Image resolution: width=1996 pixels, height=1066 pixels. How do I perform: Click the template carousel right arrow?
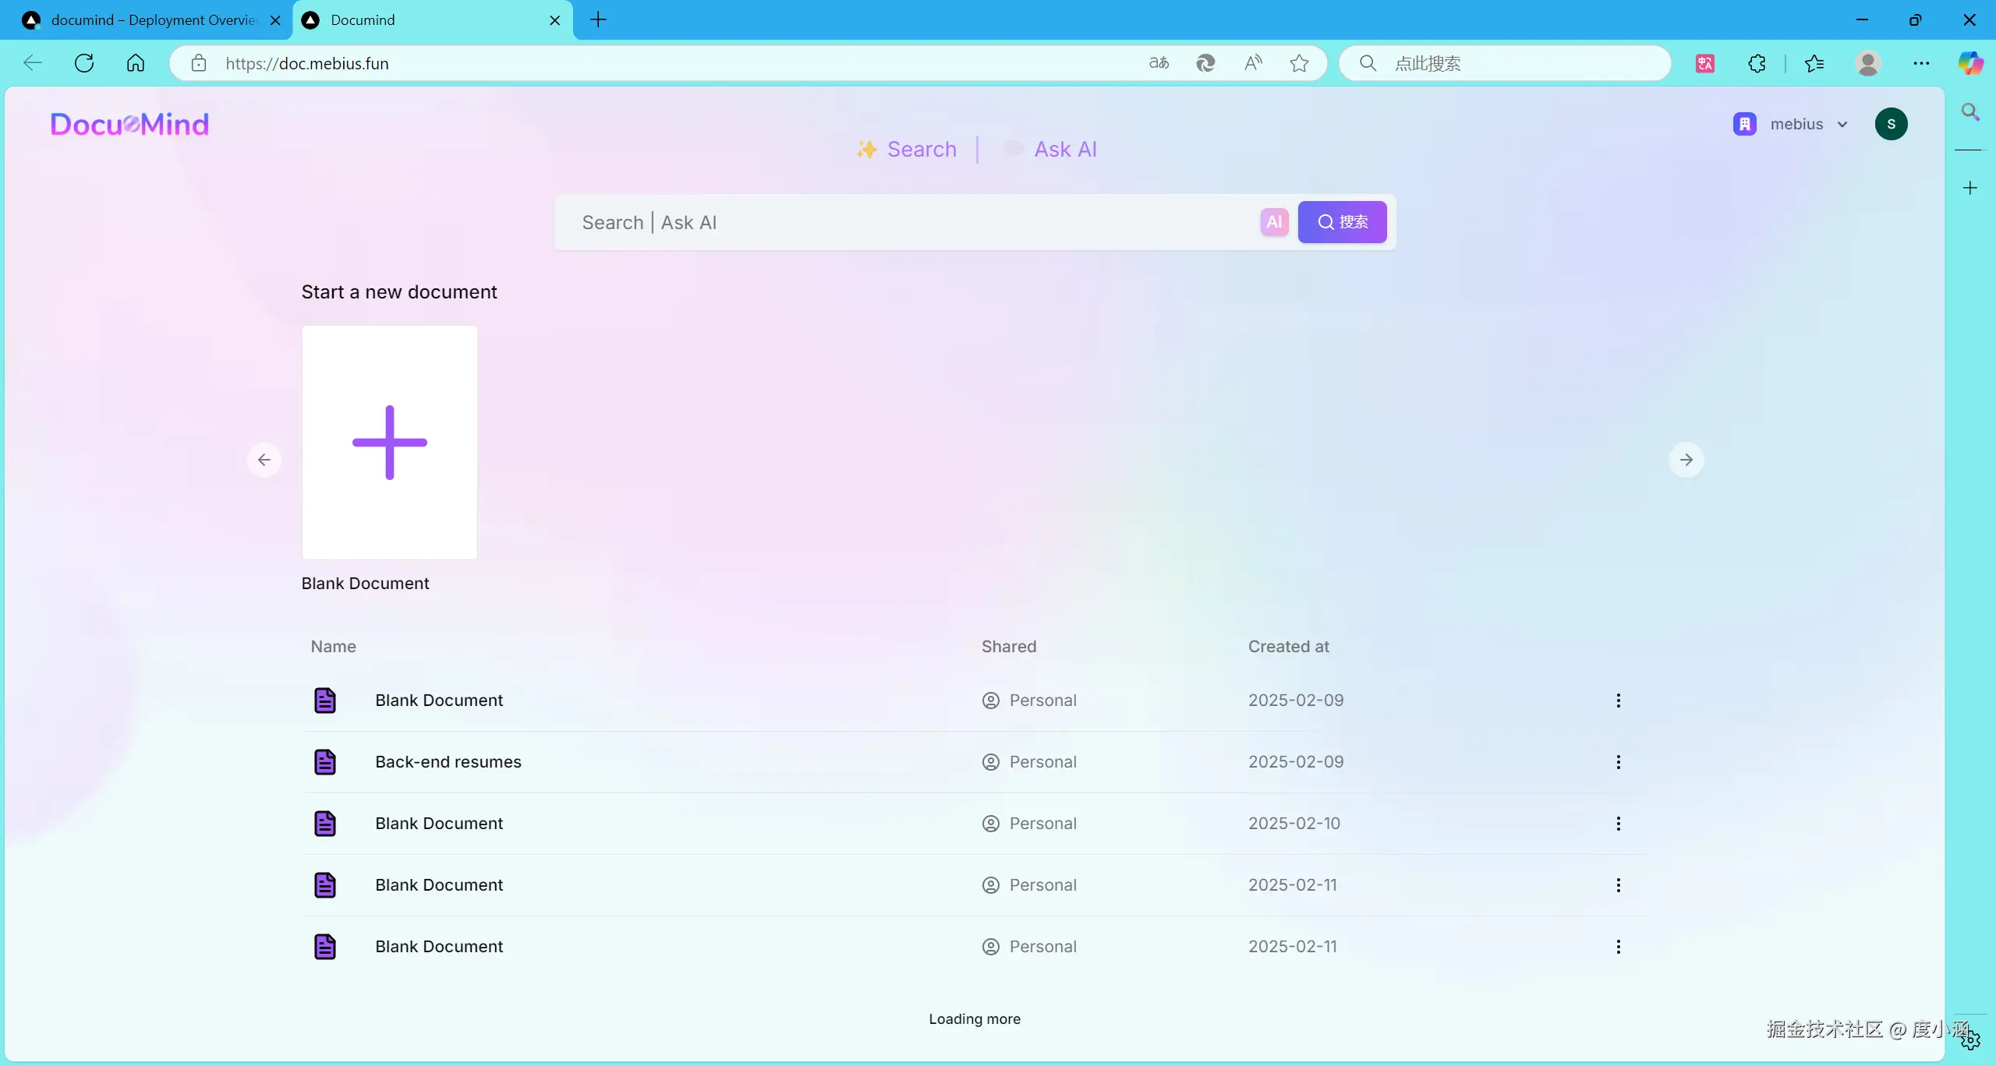pos(1686,460)
